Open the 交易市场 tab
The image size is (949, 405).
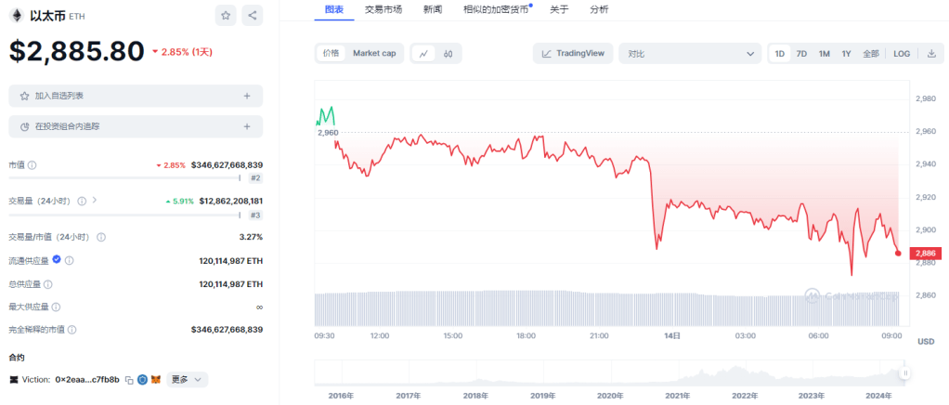tap(383, 9)
